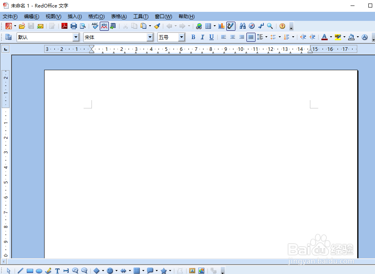Select the Format Paintbrush icon
The height and width of the screenshot is (274, 375).
(157, 26)
